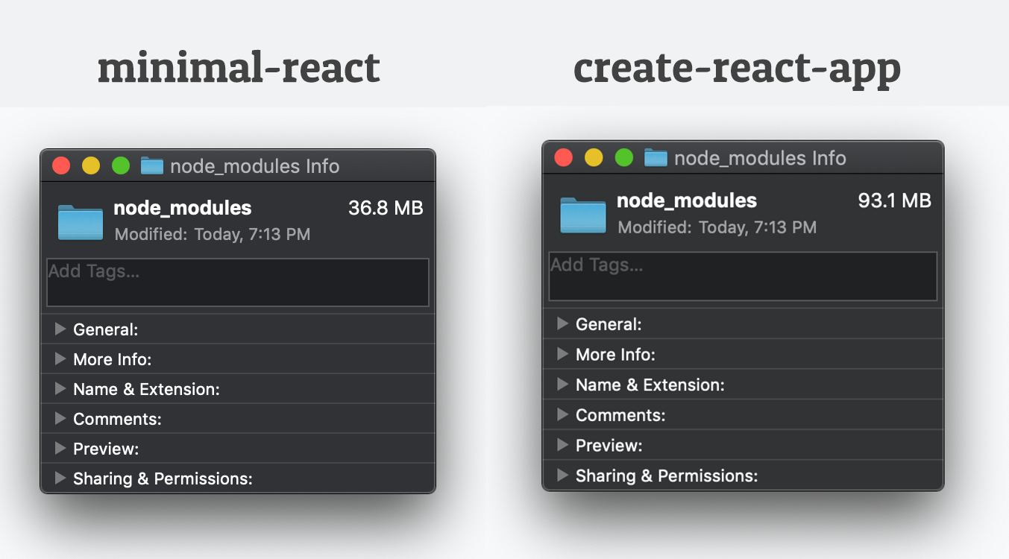Minimize the create-react-app node_modules Info window

coord(594,157)
